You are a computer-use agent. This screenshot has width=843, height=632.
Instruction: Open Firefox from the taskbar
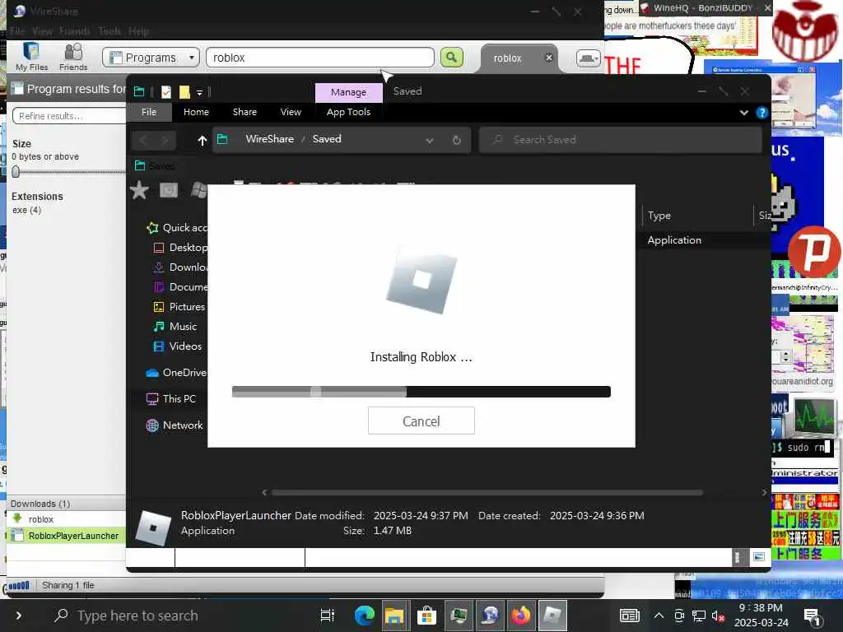[520, 616]
